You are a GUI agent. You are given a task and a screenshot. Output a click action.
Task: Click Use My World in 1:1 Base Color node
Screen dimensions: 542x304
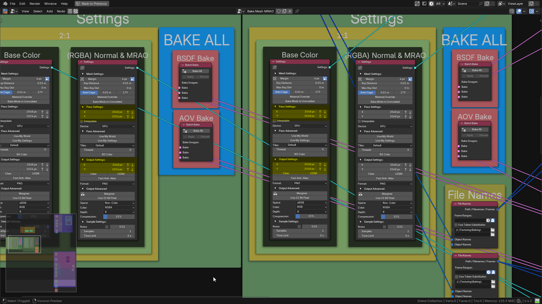tap(300, 136)
